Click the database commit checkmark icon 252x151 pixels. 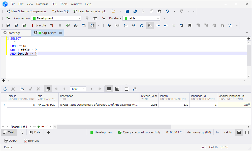(24, 25)
